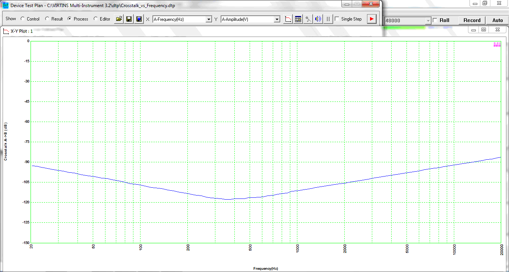Click the Auto button
The image size is (509, 272).
(x=497, y=20)
